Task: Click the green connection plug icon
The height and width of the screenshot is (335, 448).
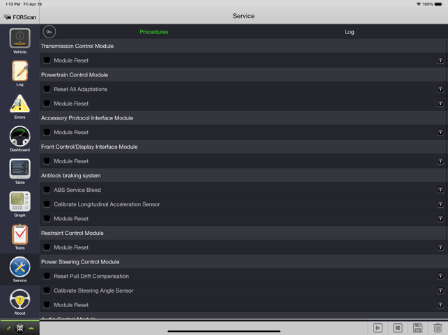Action: (x=8, y=329)
